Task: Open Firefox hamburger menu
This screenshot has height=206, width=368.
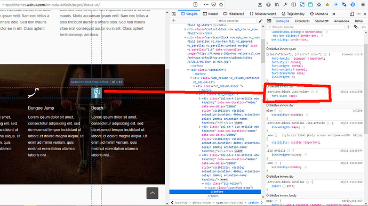Action: pos(363,4)
